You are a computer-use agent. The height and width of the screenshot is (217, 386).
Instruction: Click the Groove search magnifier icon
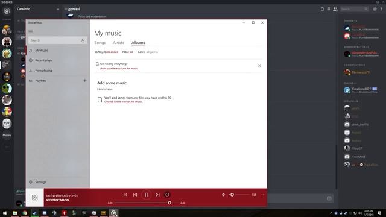[83, 40]
